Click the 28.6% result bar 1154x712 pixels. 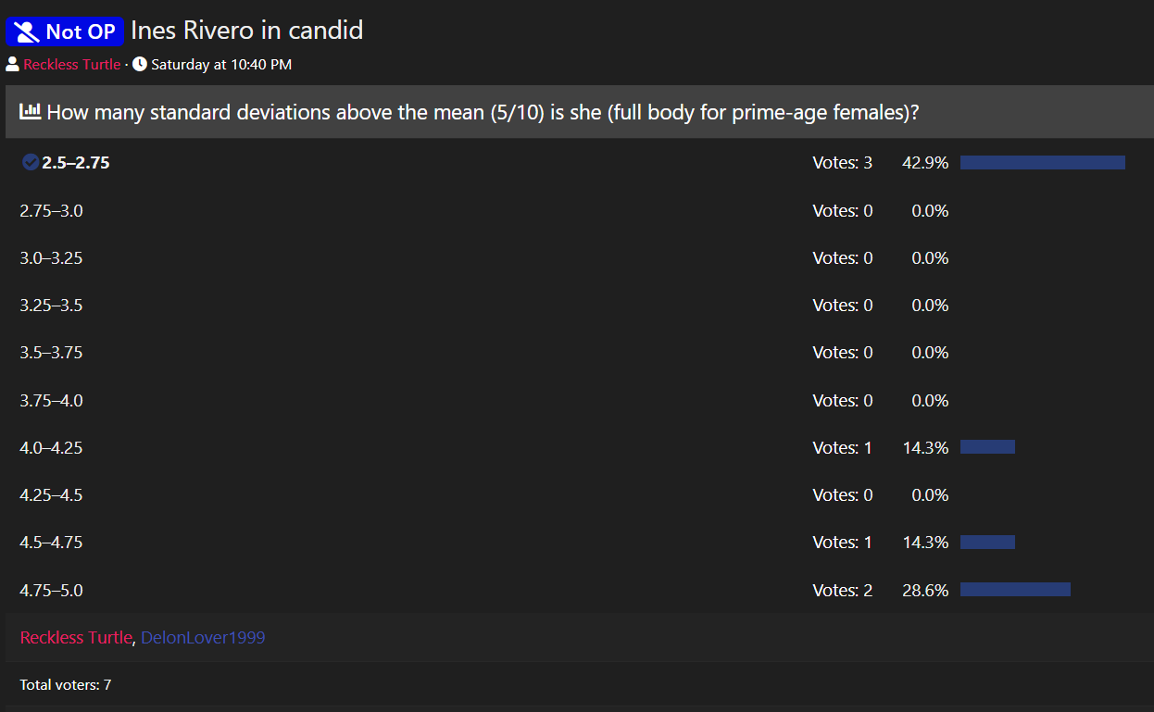click(1015, 590)
